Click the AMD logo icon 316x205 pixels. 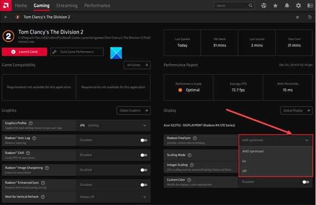pos(6,5)
